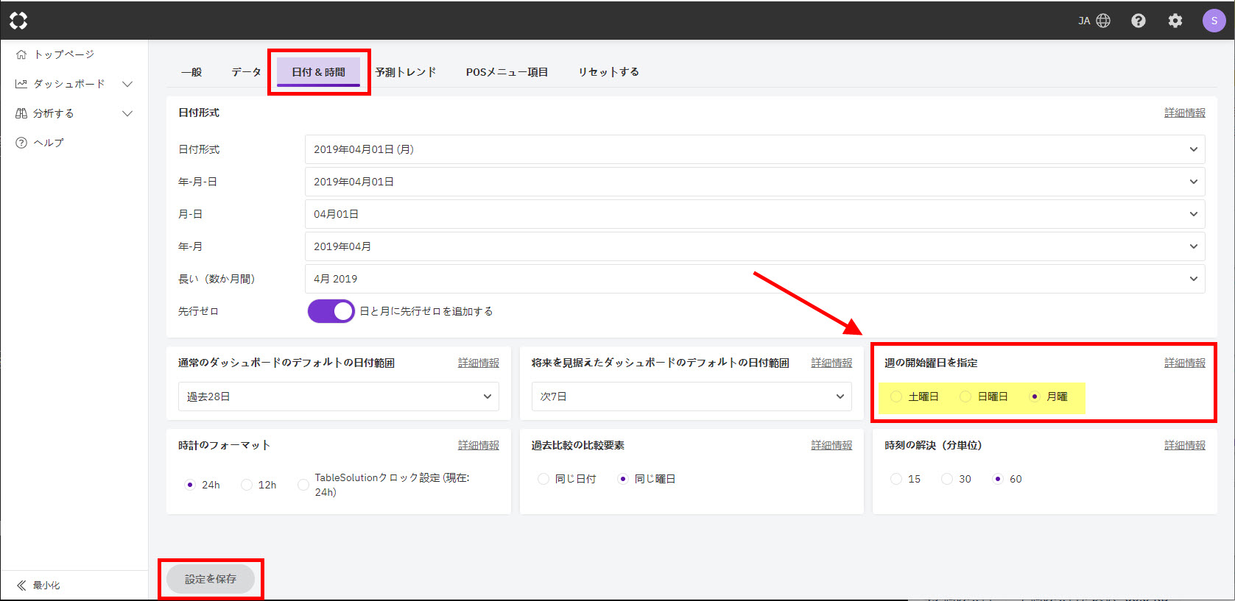The image size is (1235, 601).
Task: Click the app logo icon in header
Action: 18,21
